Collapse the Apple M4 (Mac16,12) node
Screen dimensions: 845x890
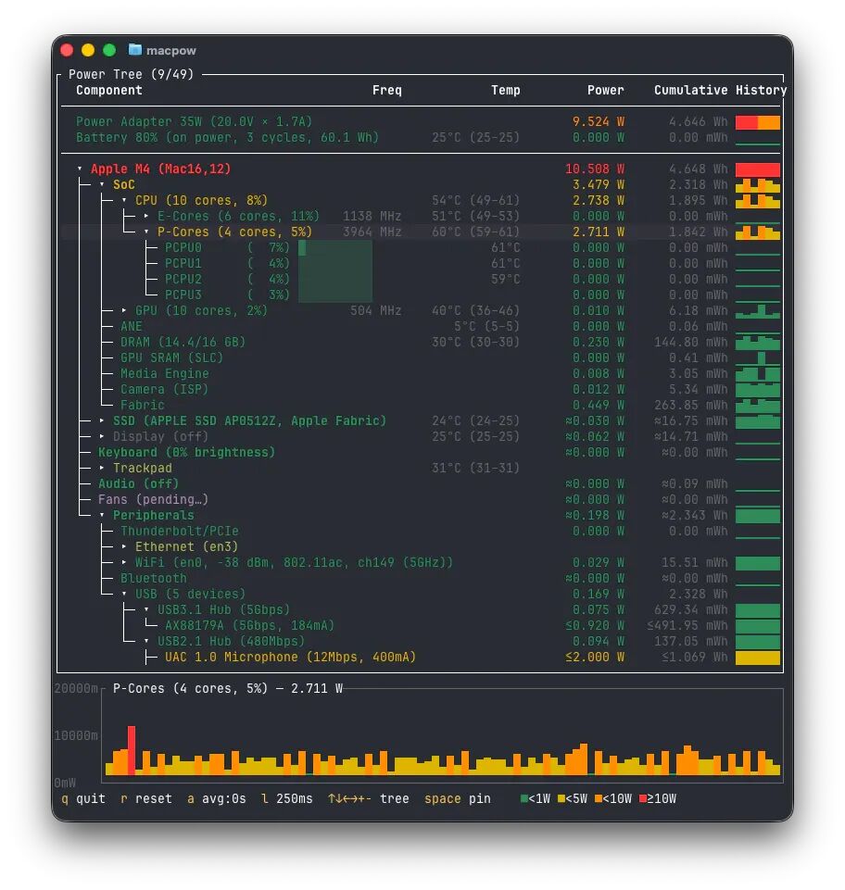pyautogui.click(x=80, y=169)
